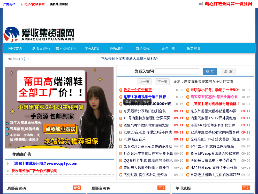Click the orange icon beside 最后一个广告预定
This screenshot has height=194, width=258.
[x=121, y=90]
